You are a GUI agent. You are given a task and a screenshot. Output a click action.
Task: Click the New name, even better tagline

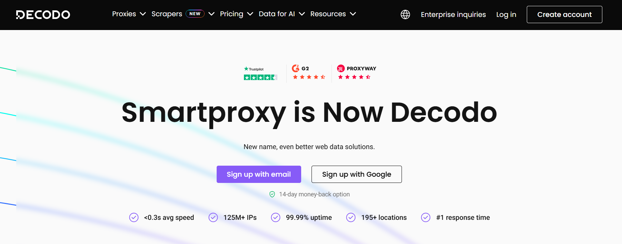[309, 147]
